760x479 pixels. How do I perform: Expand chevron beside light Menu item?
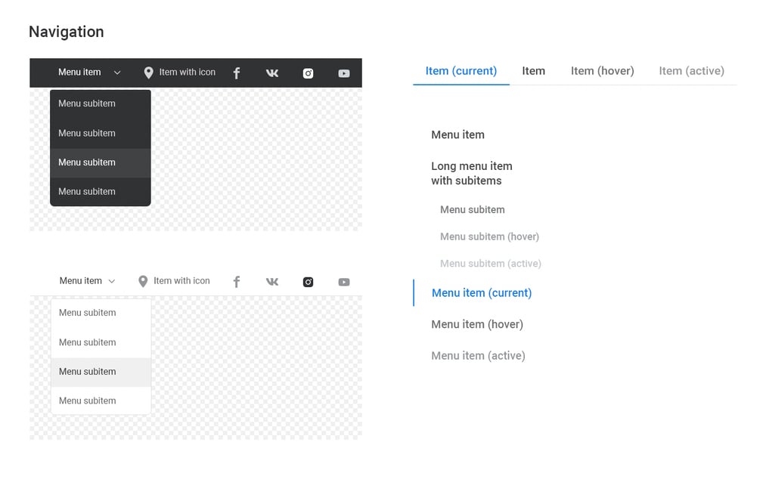[x=112, y=281]
